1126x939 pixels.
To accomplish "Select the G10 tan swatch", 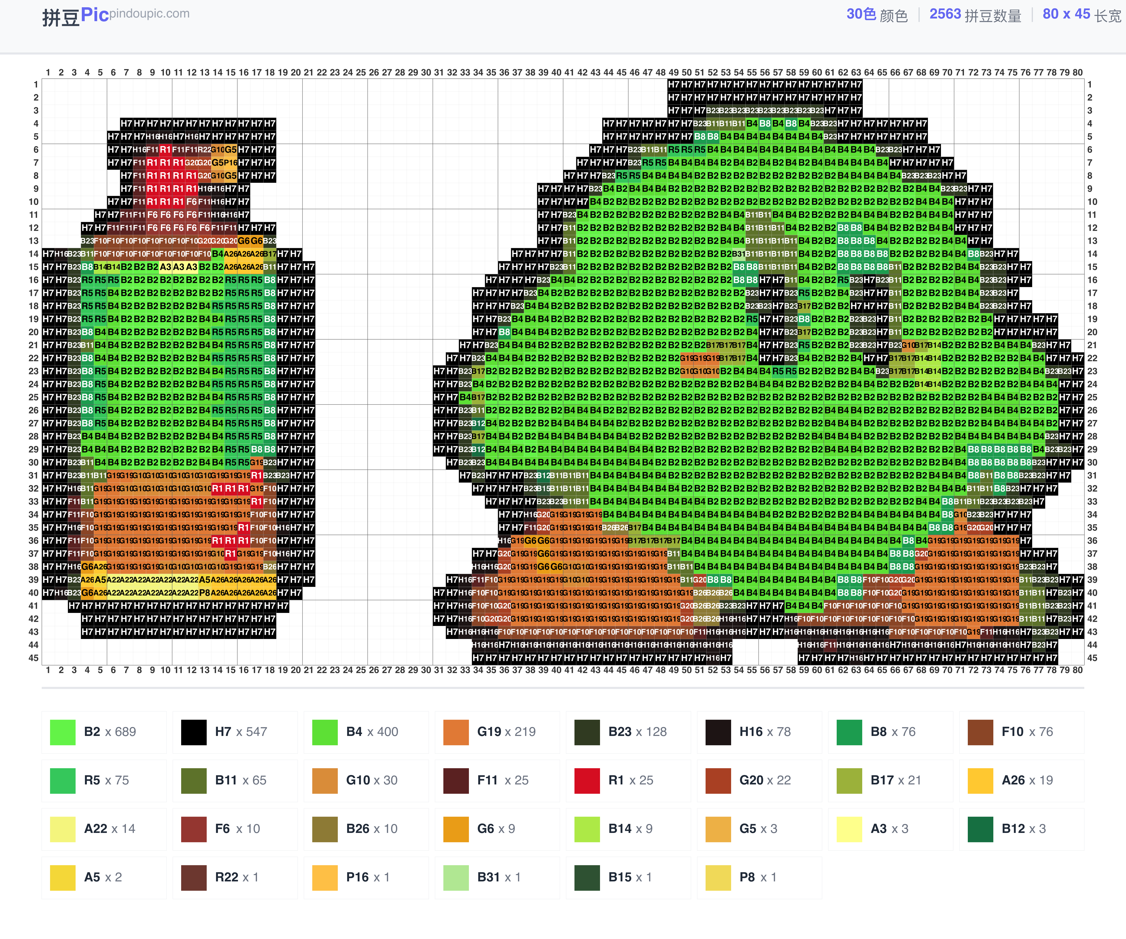I will tap(325, 780).
